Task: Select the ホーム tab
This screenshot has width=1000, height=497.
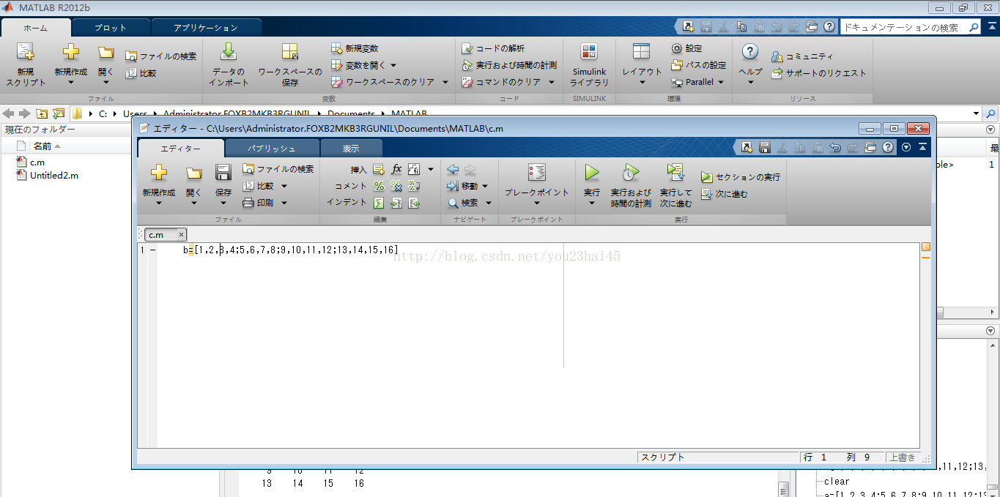Action: click(x=35, y=28)
